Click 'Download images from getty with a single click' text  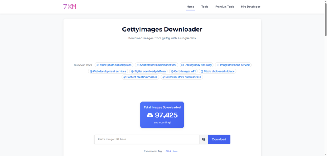tap(162, 38)
